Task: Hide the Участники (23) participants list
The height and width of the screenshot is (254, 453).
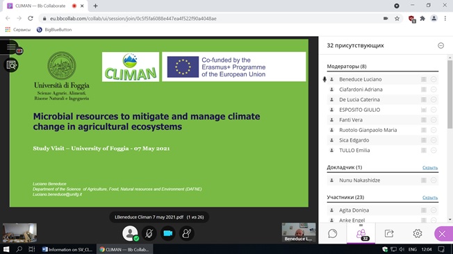Action: 430,197
